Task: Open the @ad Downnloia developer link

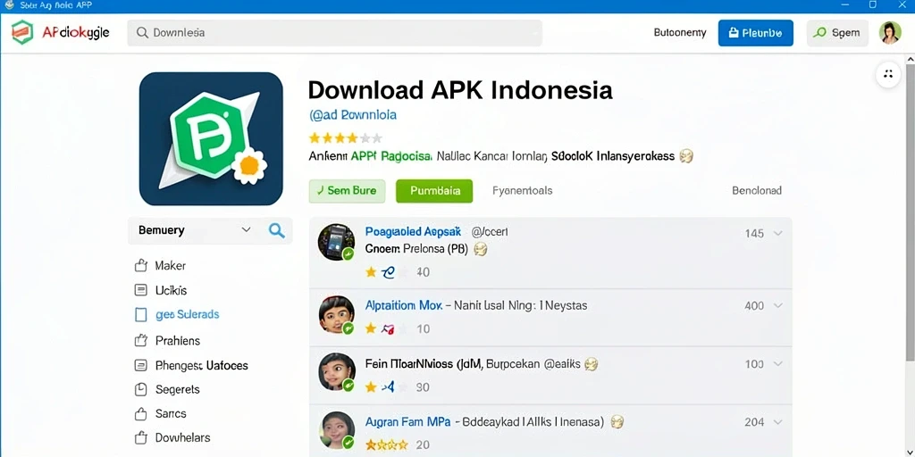Action: 353,115
